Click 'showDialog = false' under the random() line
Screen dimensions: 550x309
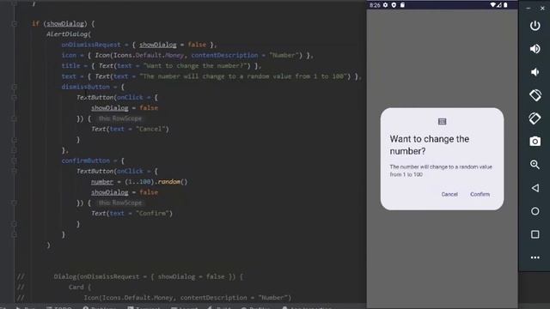pyautogui.click(x=125, y=192)
